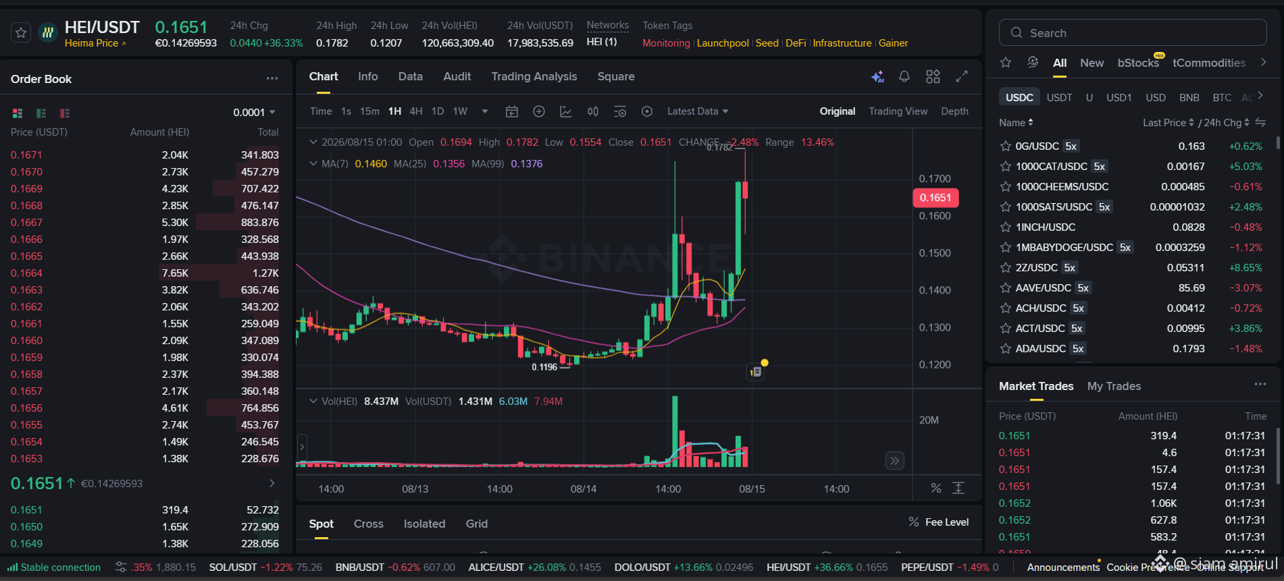The width and height of the screenshot is (1284, 581).
Task: Click the Monitoring token tag
Action: click(x=666, y=43)
